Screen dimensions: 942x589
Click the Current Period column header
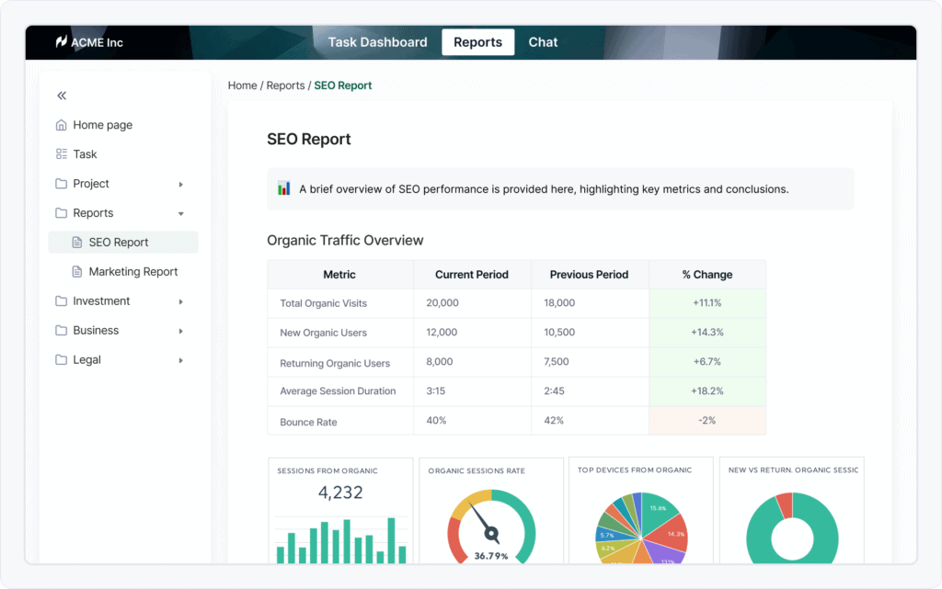click(472, 274)
